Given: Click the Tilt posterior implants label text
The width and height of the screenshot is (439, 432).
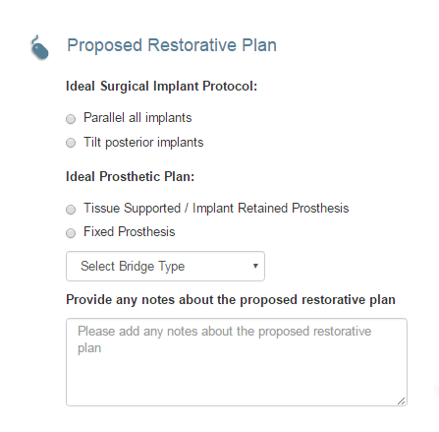Looking at the screenshot, I should [x=143, y=142].
